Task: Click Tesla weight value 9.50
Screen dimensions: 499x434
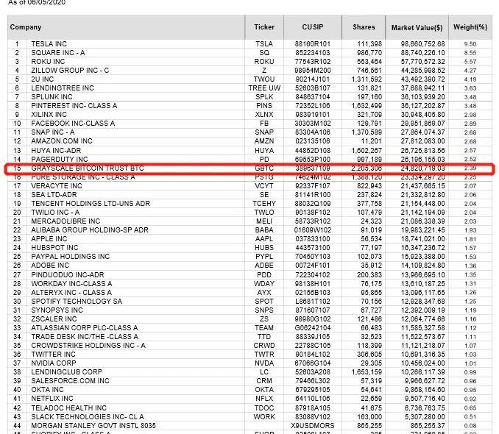Action: (470, 44)
